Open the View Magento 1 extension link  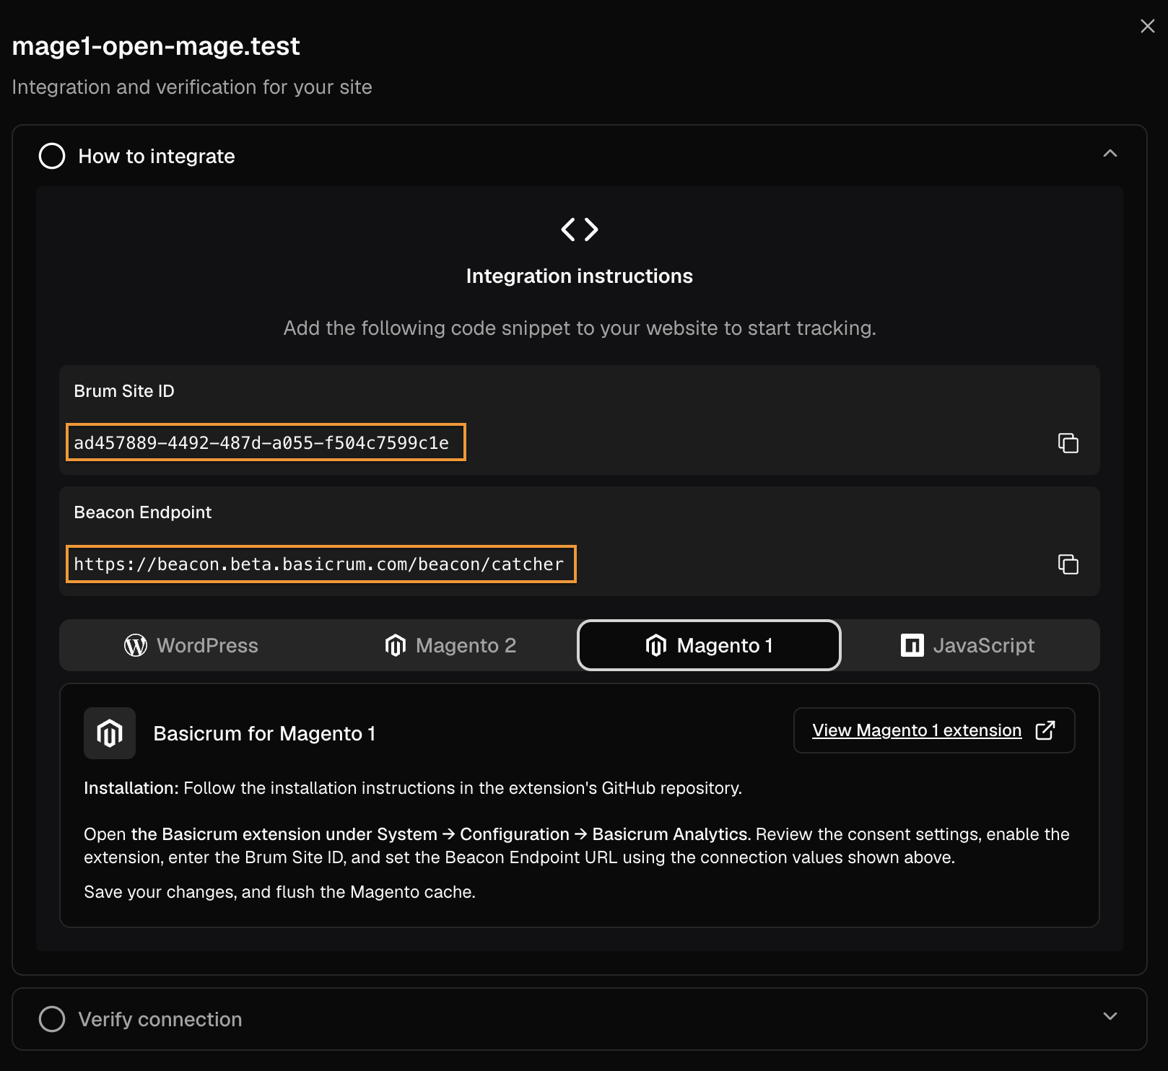pyautogui.click(x=934, y=730)
